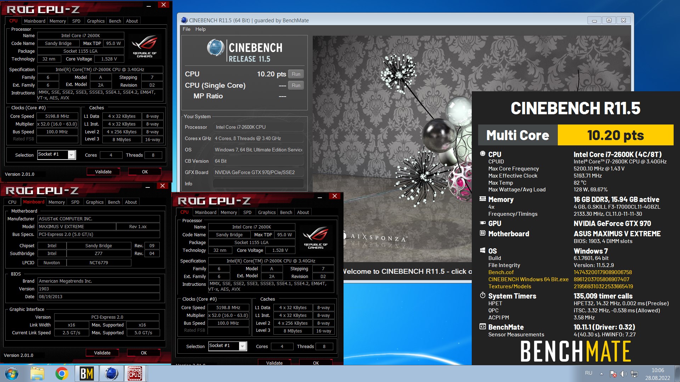680x382 pixels.
Task: Open BenchMate from the taskbar
Action: click(x=86, y=374)
